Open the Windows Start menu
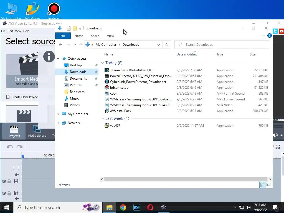This screenshot has height=213, width=284. click(7, 207)
